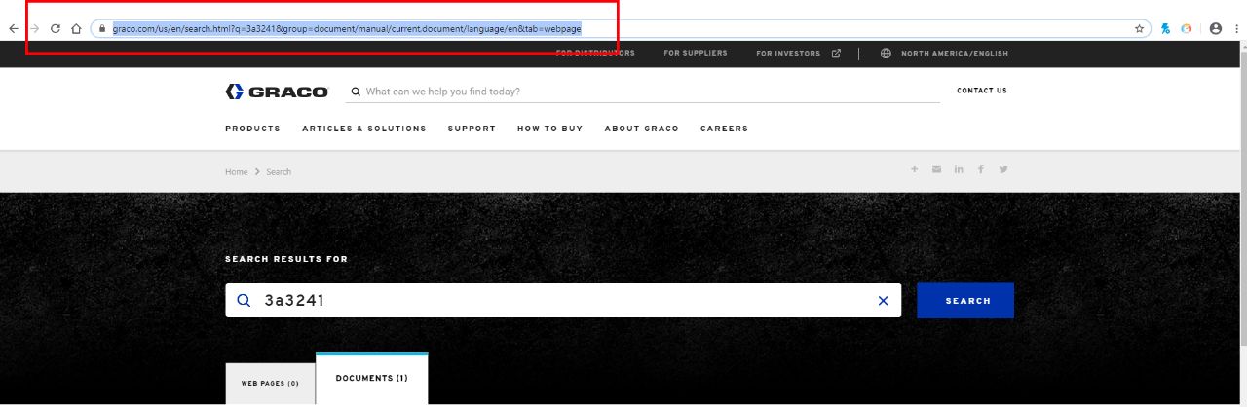This screenshot has height=407, width=1247.
Task: Click the magnifier icon in results search box
Action: pyautogui.click(x=244, y=301)
